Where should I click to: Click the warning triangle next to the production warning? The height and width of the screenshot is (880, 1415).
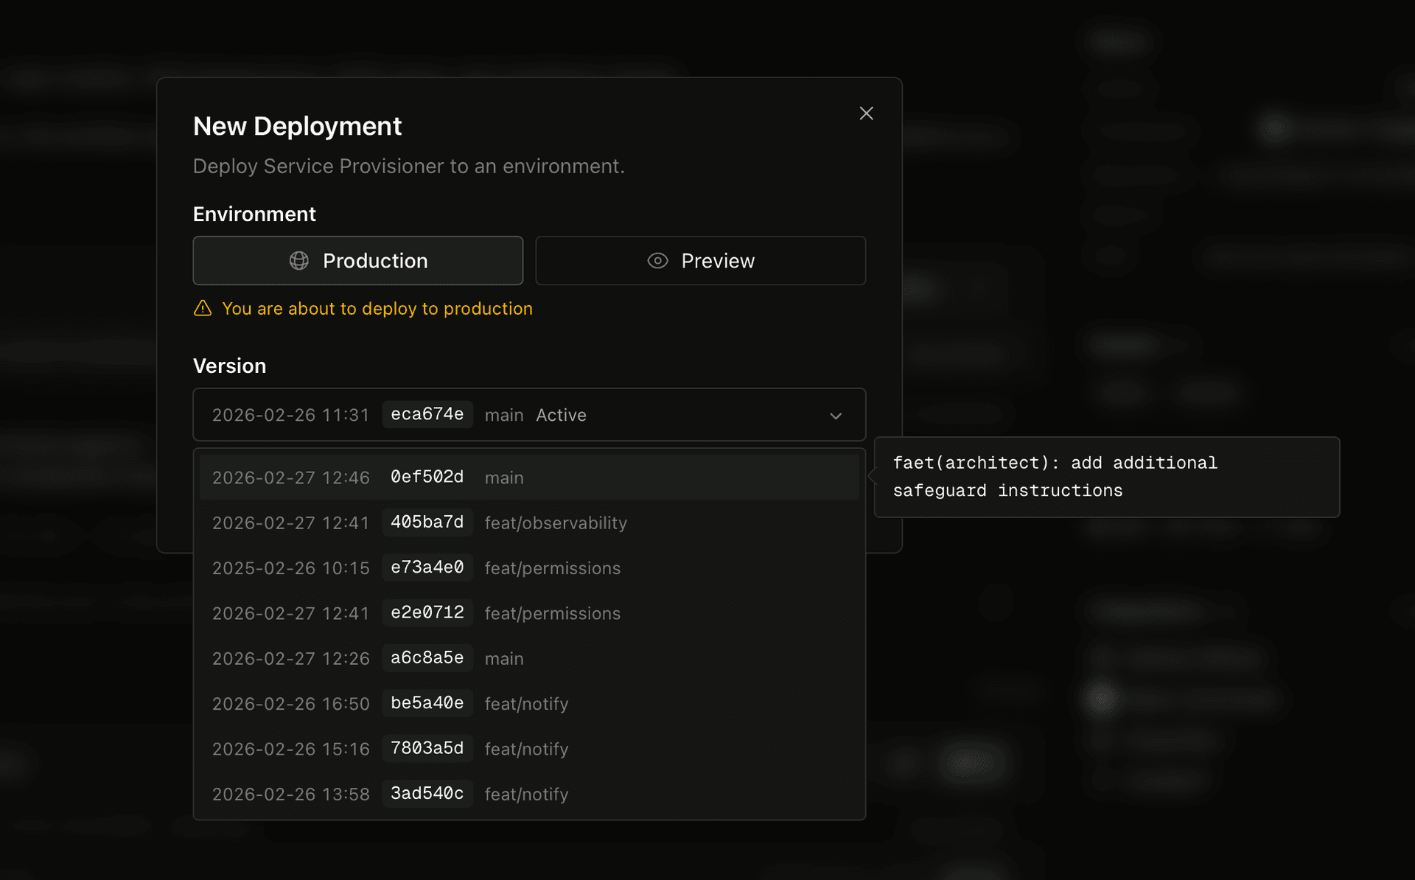[x=202, y=309]
